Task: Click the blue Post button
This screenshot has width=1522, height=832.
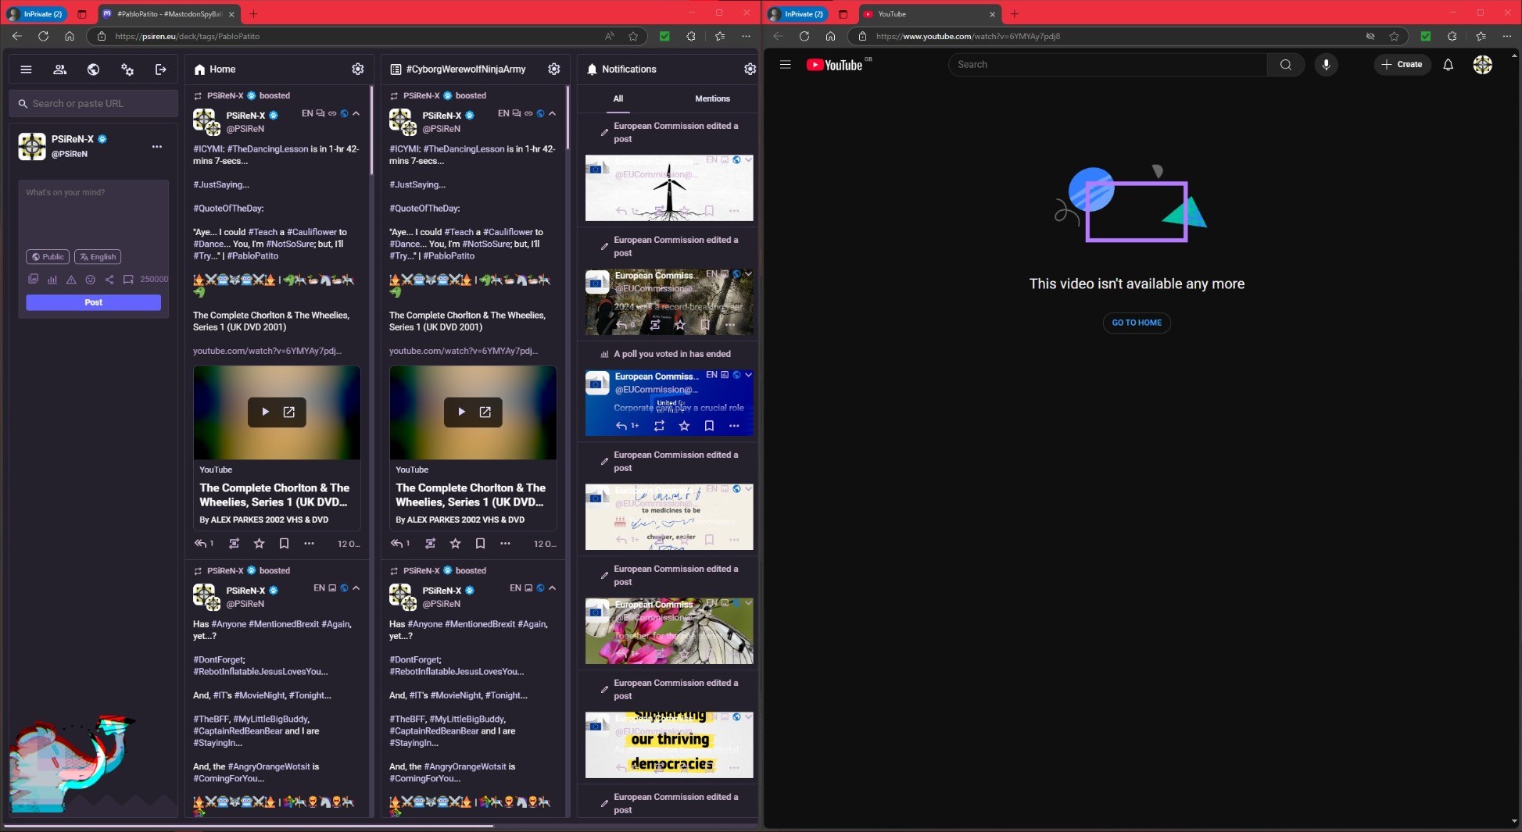Action: (x=93, y=302)
